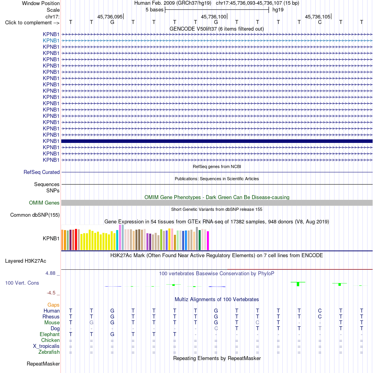Click the gray OMIM Genes bar

coord(217,203)
